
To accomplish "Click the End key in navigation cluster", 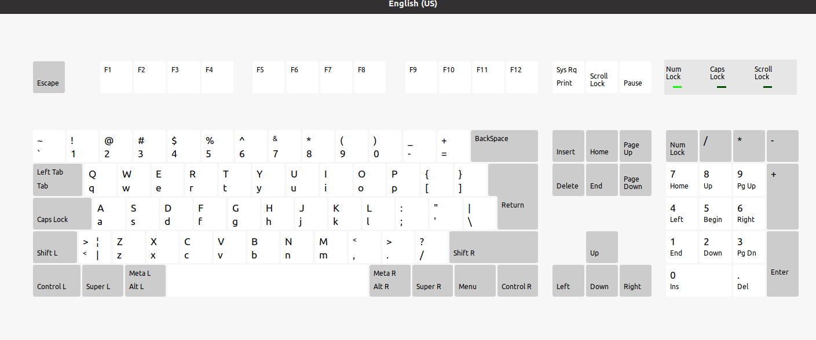I will (x=602, y=179).
